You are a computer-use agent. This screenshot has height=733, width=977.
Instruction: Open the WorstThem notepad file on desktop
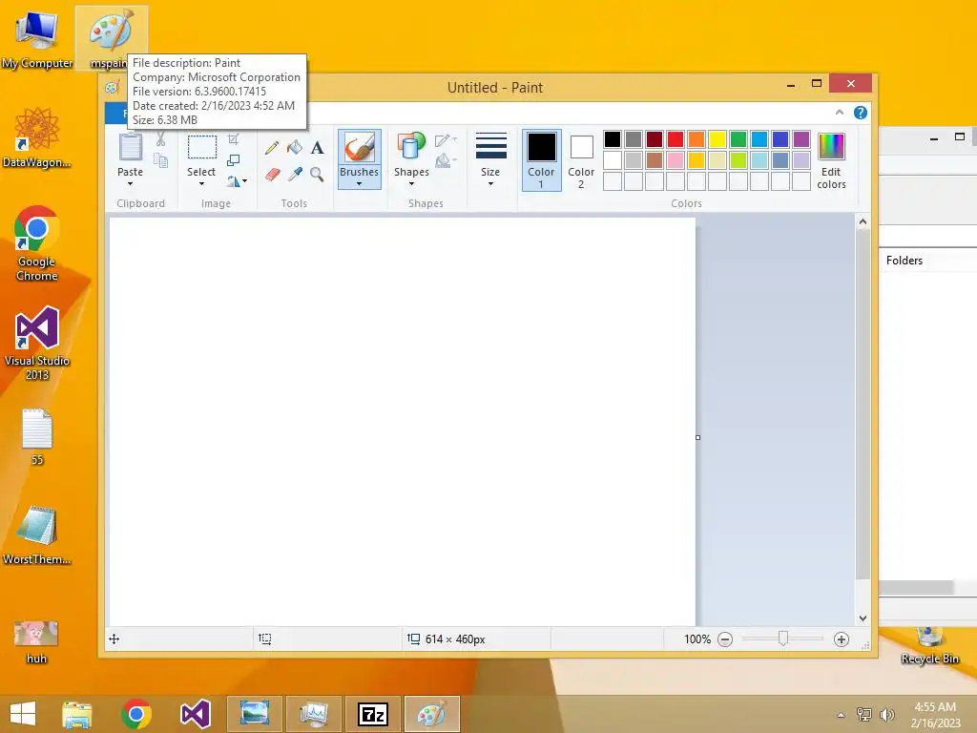(37, 535)
